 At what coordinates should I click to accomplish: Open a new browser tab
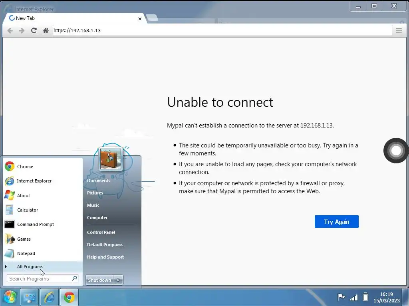(152, 18)
